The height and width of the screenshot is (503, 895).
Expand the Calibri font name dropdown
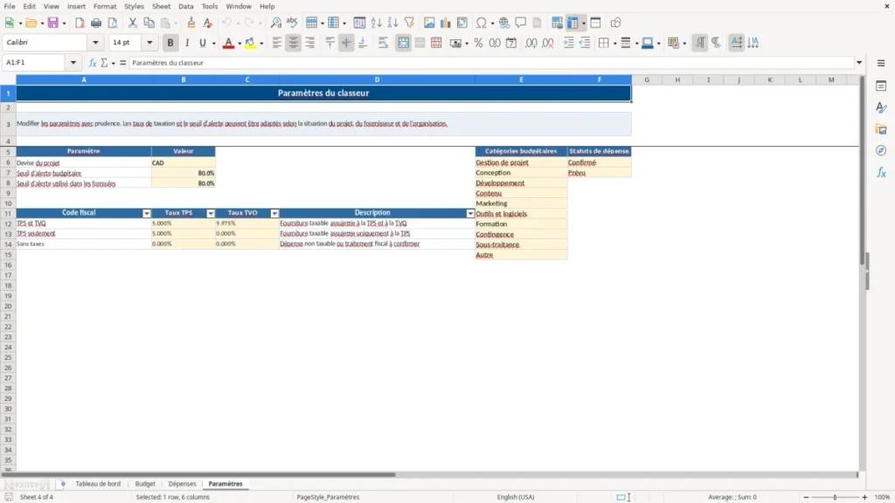point(95,42)
